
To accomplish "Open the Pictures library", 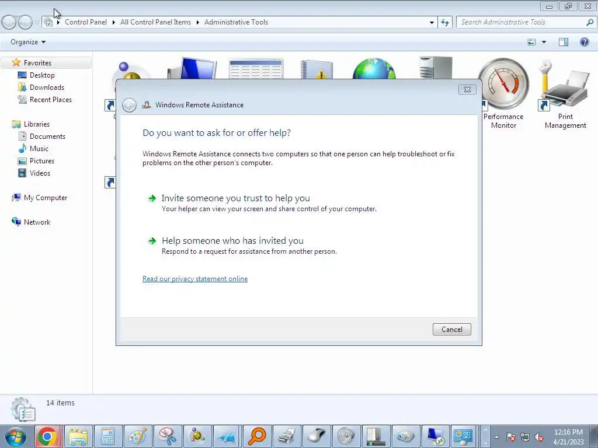I will coord(42,161).
